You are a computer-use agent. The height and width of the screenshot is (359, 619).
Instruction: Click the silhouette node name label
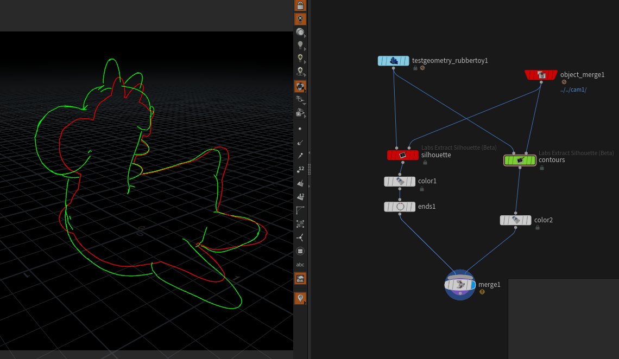[x=436, y=155]
